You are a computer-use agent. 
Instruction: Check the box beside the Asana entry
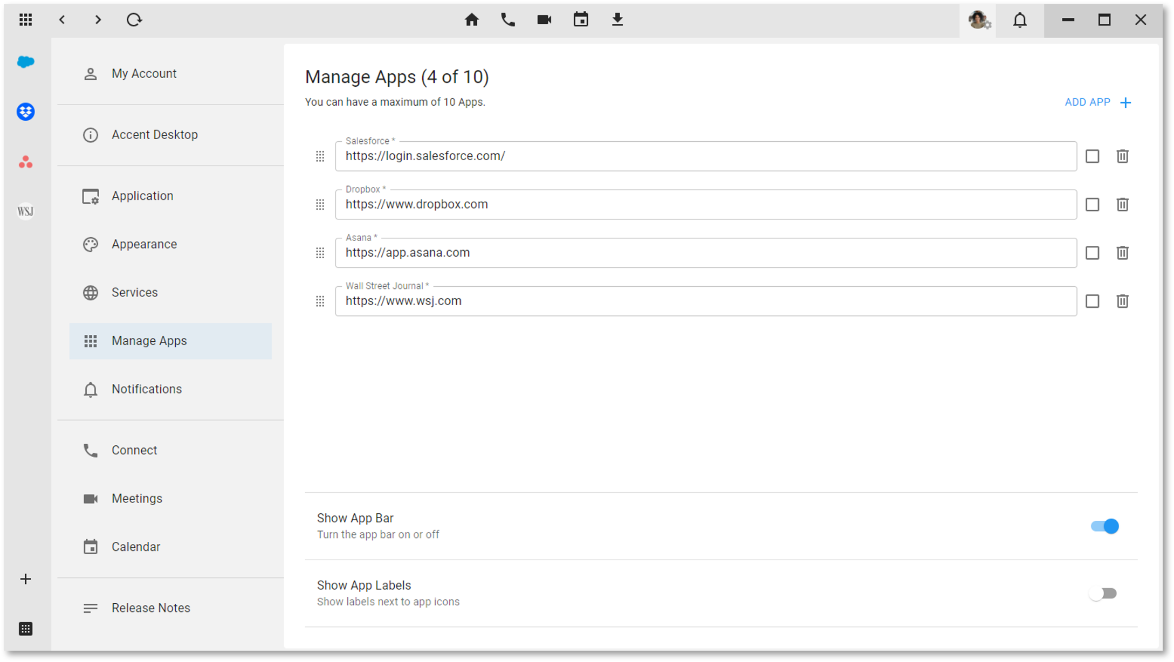1092,253
